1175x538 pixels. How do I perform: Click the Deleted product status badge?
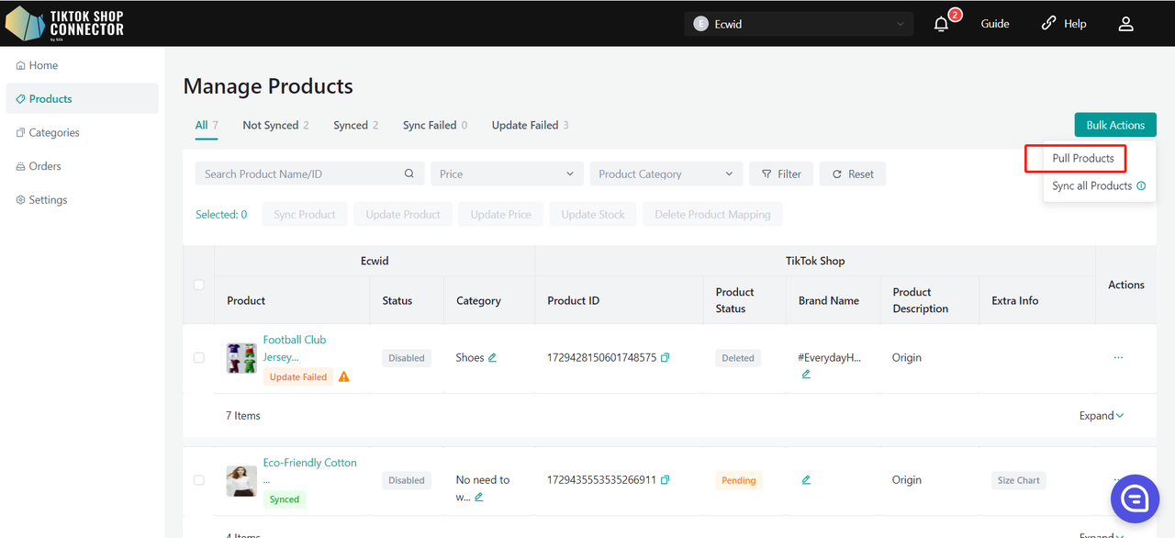pos(738,358)
